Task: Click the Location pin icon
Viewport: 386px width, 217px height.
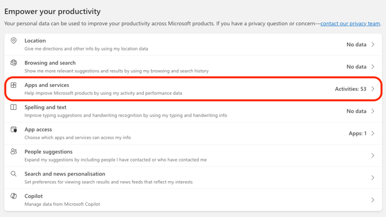Action: (13, 40)
